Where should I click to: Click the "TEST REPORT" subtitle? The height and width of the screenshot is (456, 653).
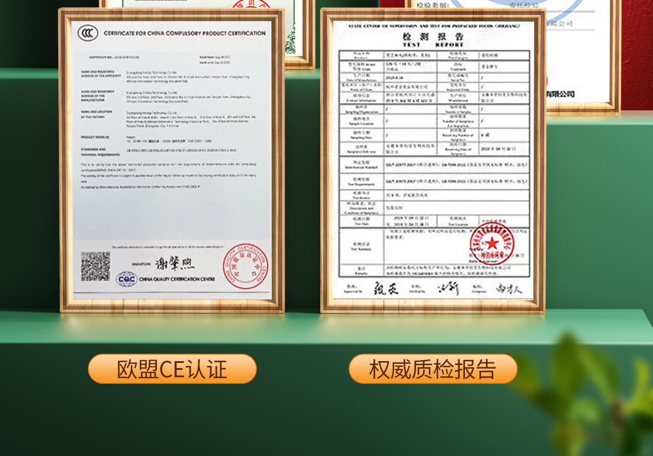[x=433, y=45]
